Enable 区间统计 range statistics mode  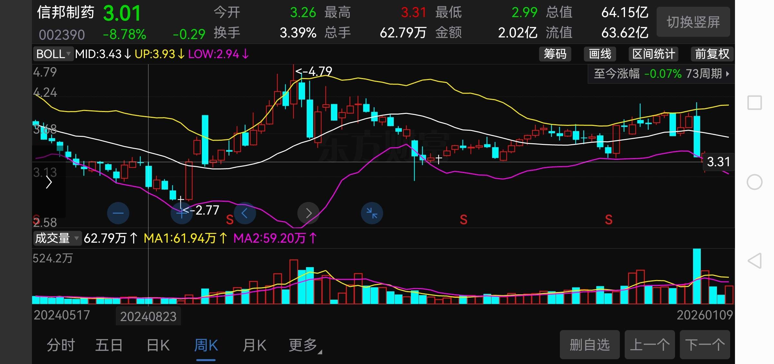[x=653, y=54]
